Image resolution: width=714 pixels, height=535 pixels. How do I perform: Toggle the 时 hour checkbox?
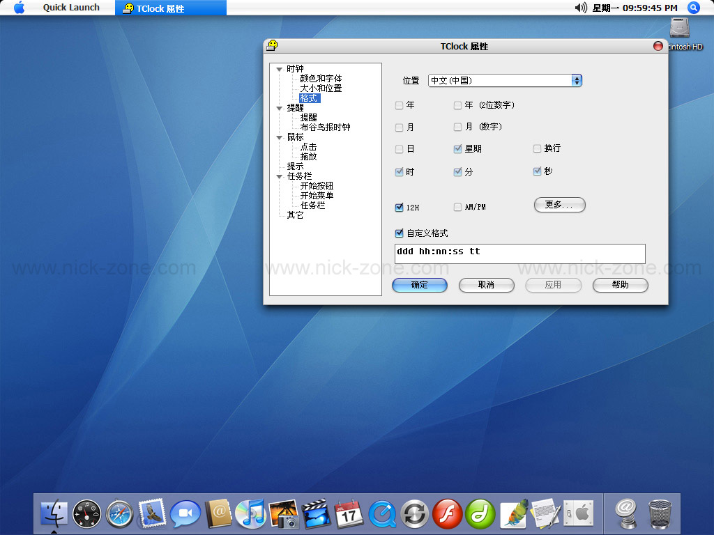click(x=400, y=172)
